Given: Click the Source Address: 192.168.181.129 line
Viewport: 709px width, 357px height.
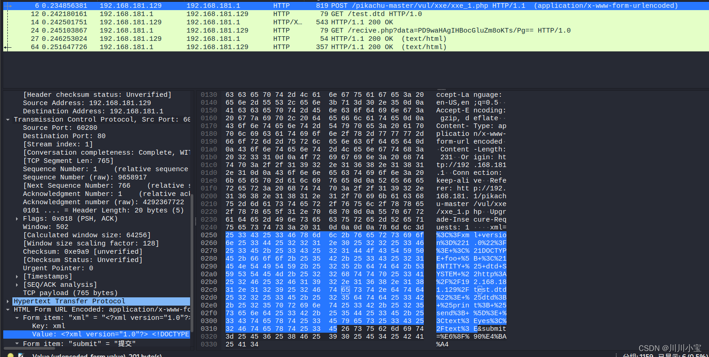Looking at the screenshot, I should point(87,103).
